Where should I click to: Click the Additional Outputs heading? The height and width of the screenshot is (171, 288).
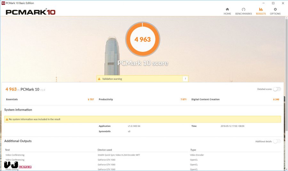18,141
